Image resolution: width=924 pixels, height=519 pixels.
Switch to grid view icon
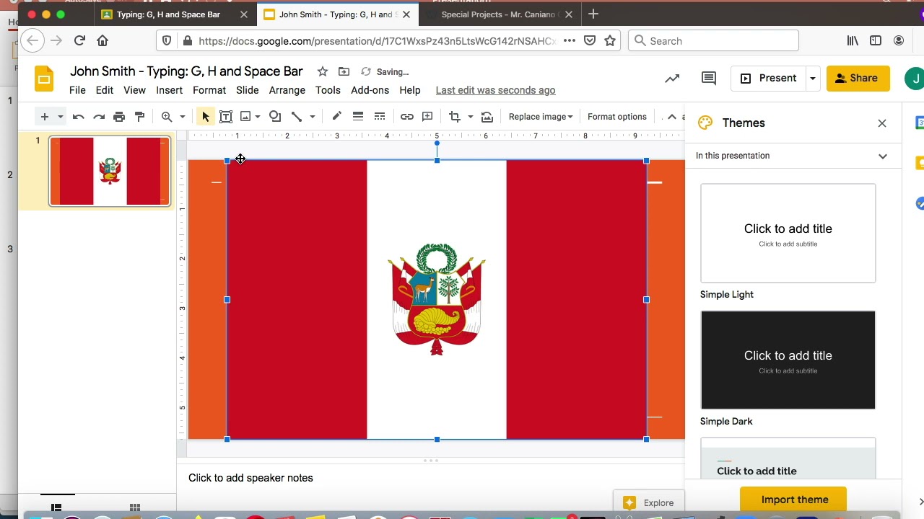(x=135, y=507)
